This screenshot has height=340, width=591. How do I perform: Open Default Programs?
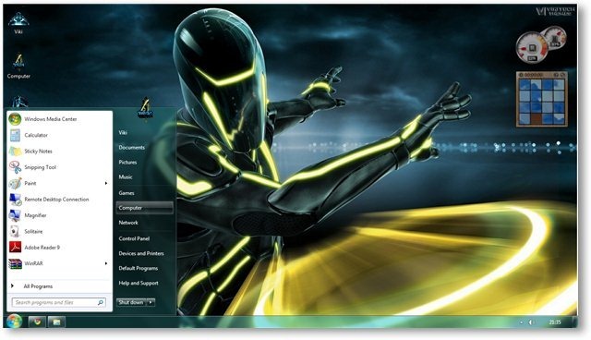[x=139, y=268]
